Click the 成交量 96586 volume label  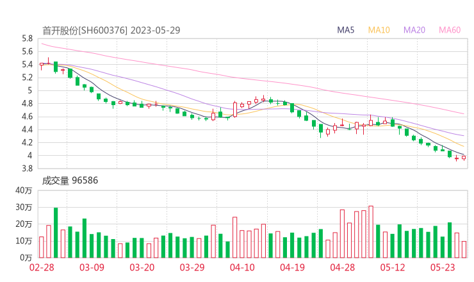coord(70,180)
